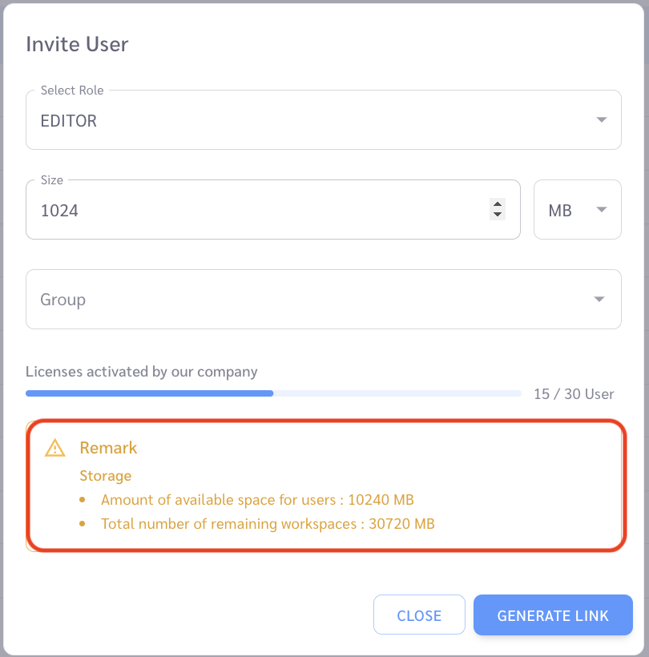Click the Remark heading text

coord(108,448)
